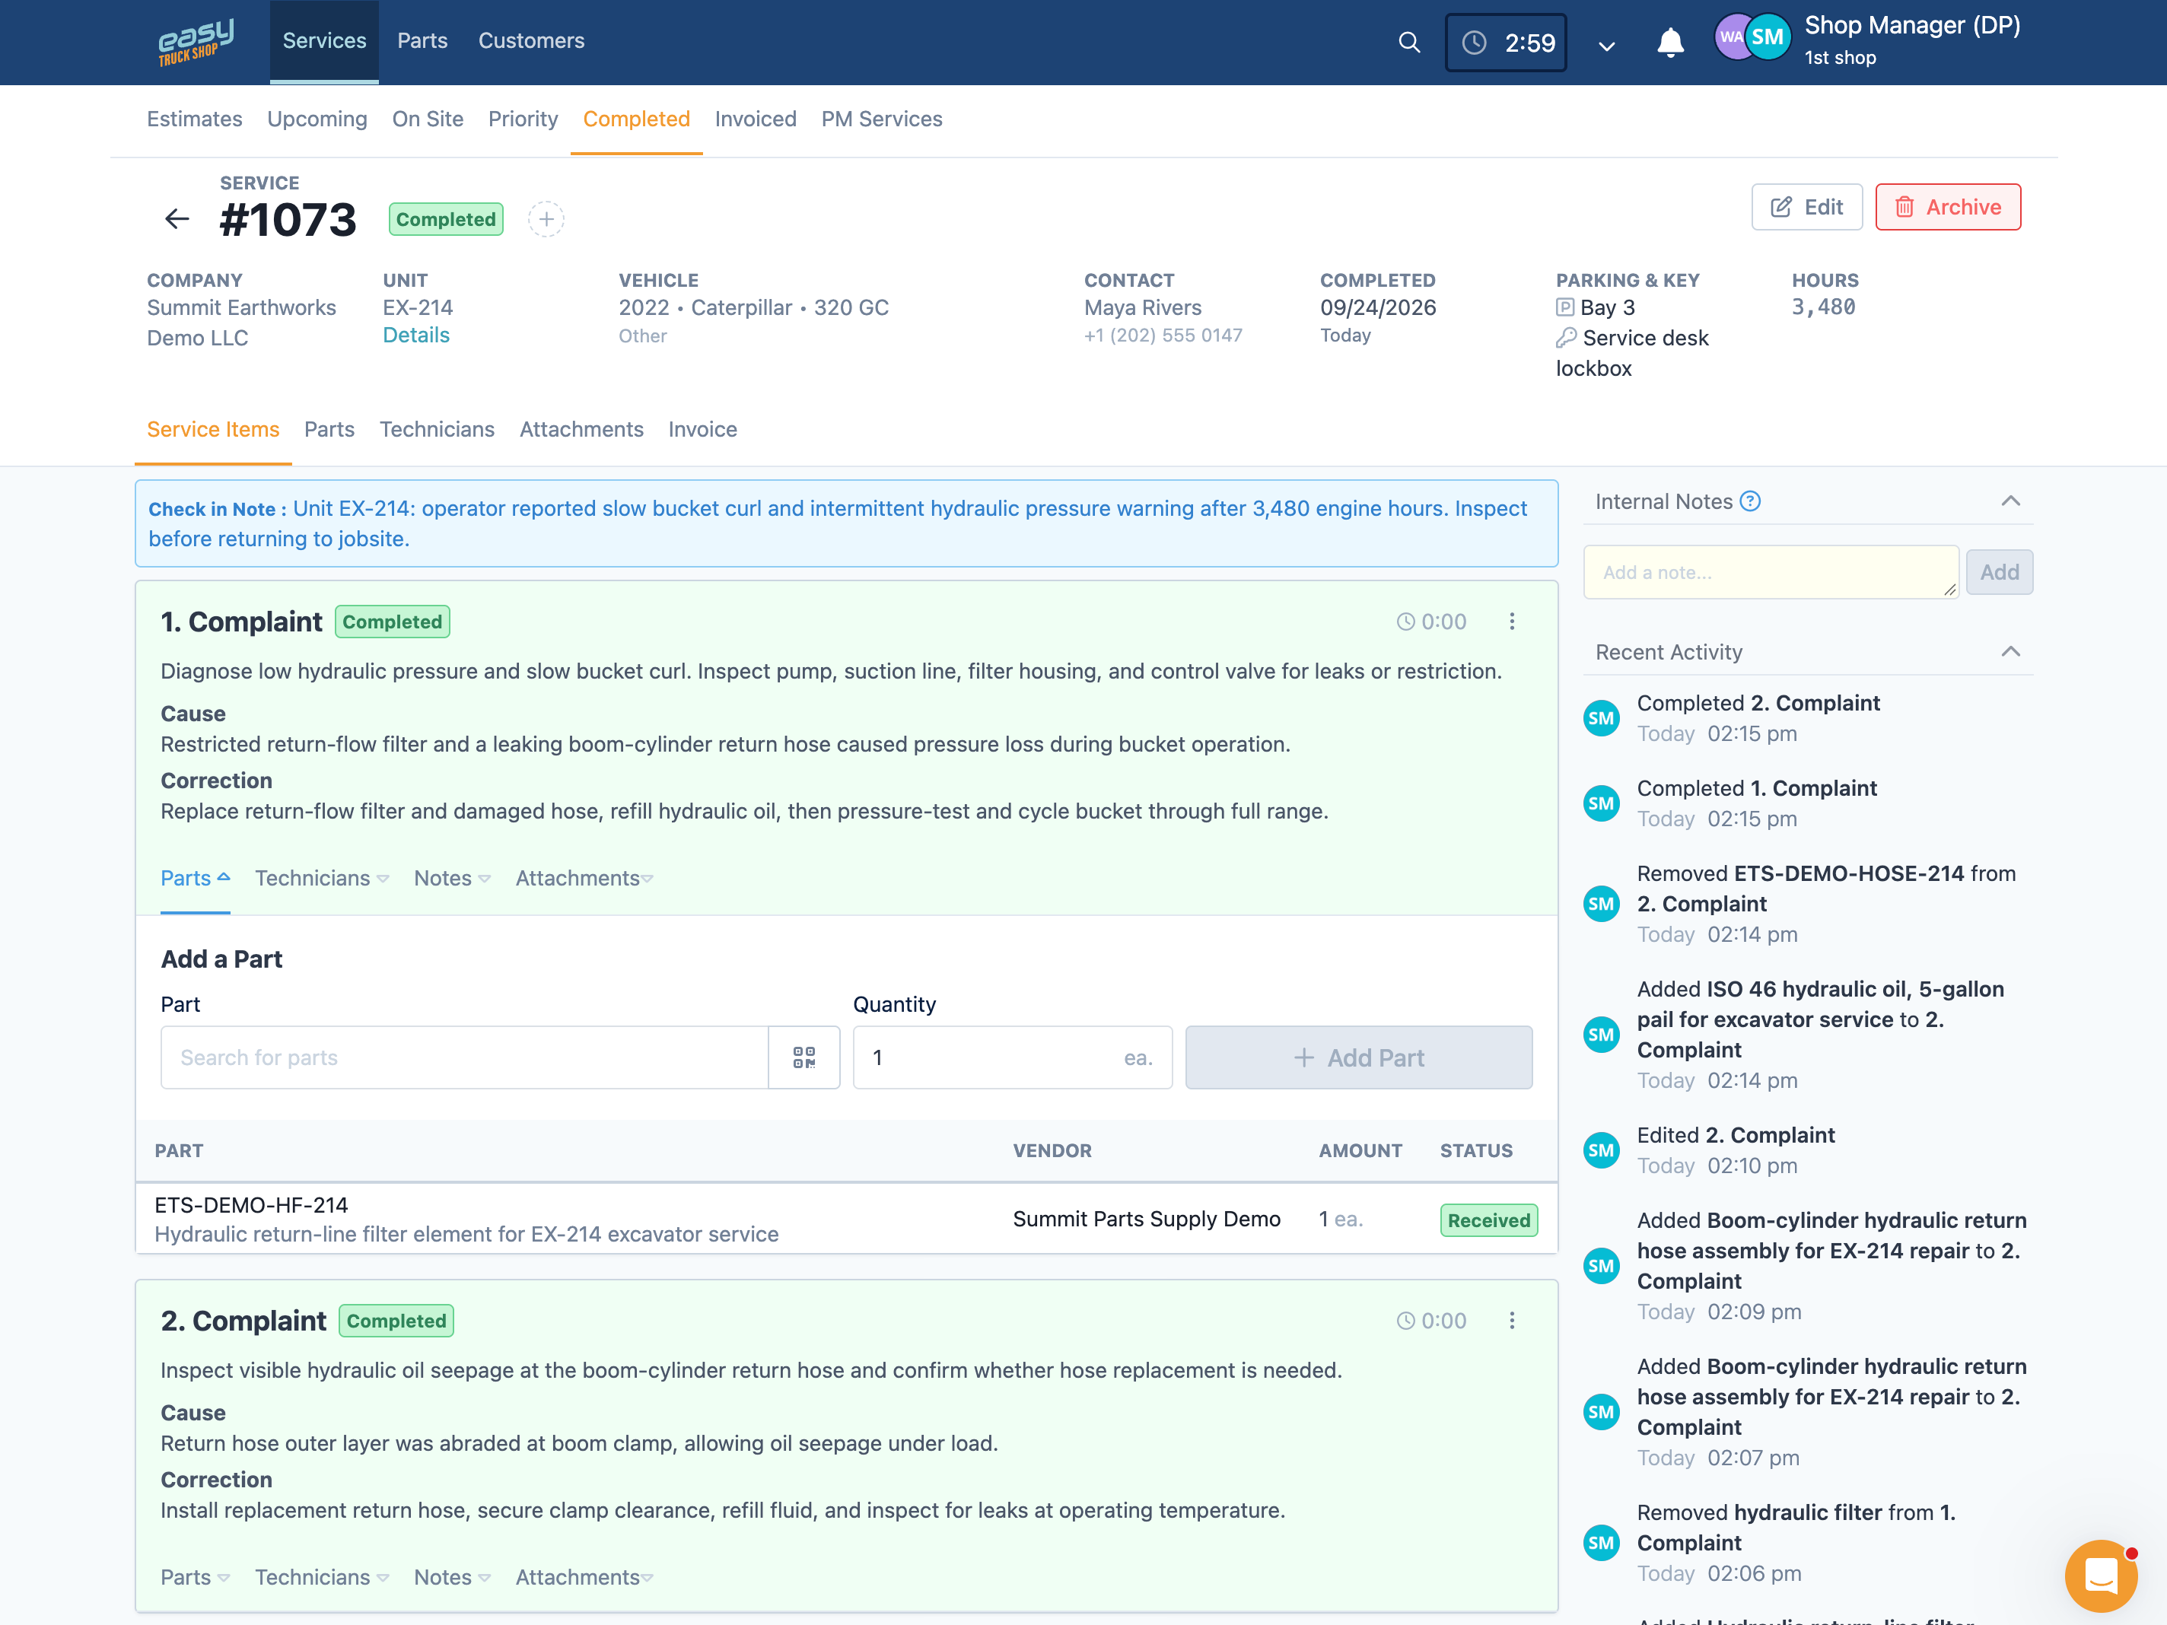Select the Invoice tab
Viewport: 2167px width, 1625px height.
pos(702,429)
